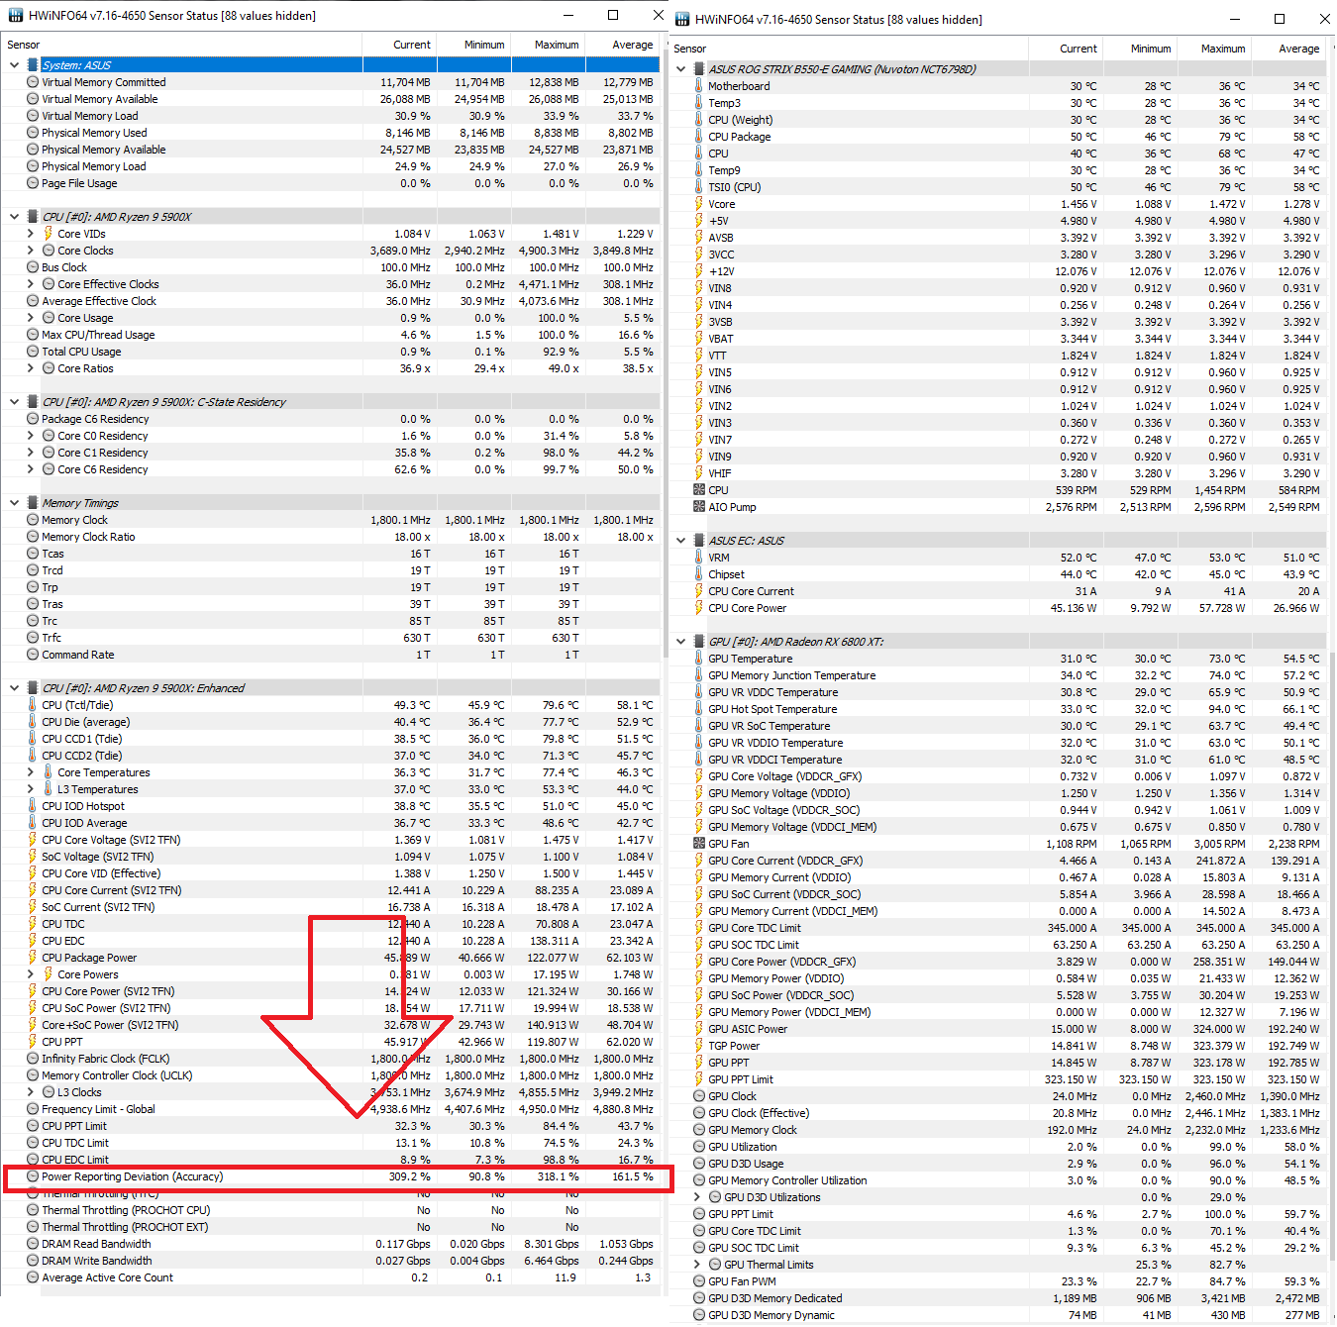Click the Maximum column header in the right window
Screen dimensions: 1337x1327
1215,49
